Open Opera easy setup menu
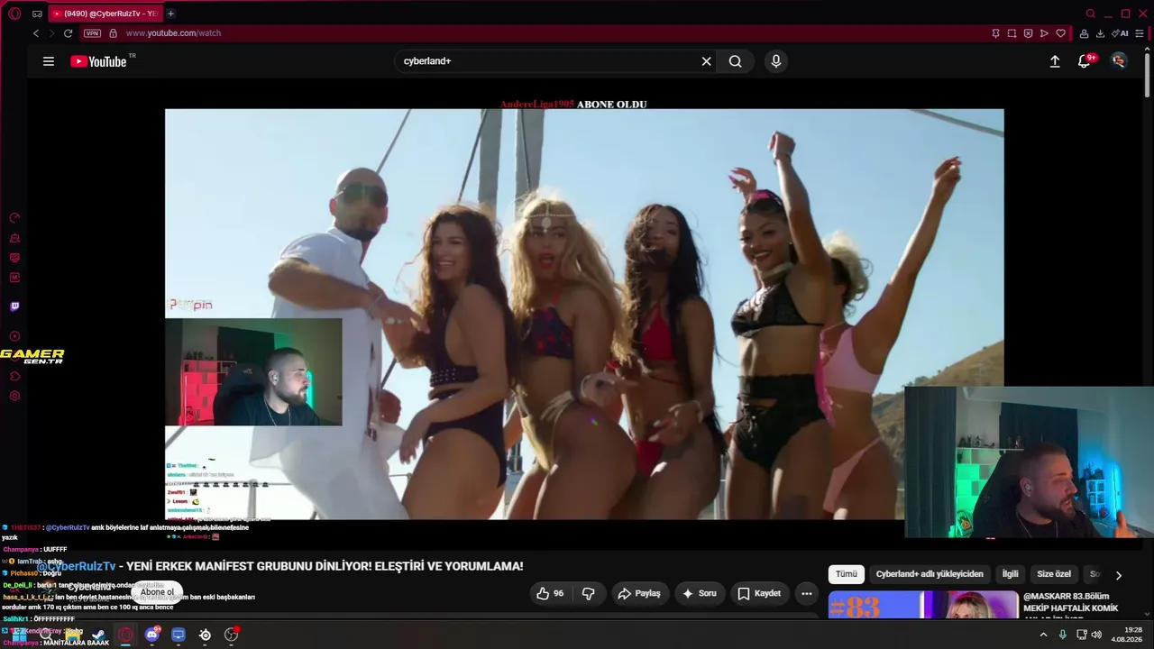 (x=1140, y=33)
